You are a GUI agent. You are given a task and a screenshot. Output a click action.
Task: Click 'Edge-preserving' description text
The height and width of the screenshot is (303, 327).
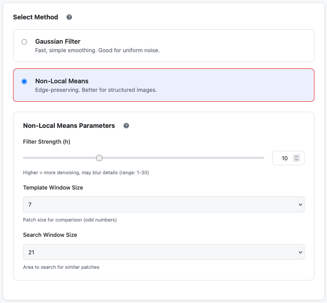coord(96,90)
